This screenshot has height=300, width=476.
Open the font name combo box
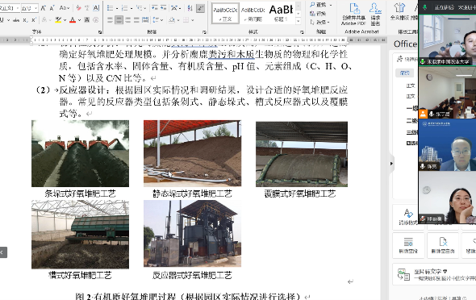10,8
